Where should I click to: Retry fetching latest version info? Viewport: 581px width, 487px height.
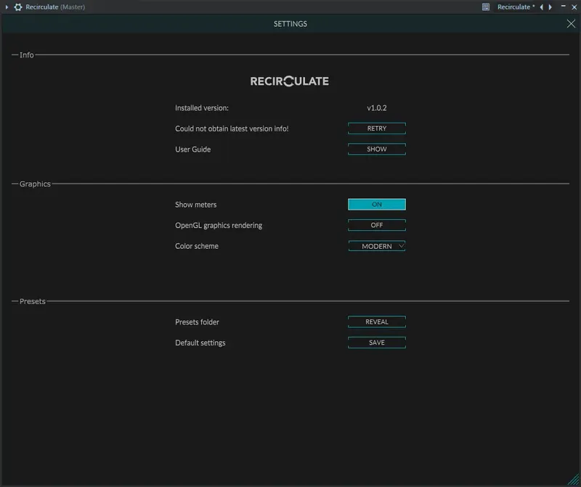click(376, 128)
